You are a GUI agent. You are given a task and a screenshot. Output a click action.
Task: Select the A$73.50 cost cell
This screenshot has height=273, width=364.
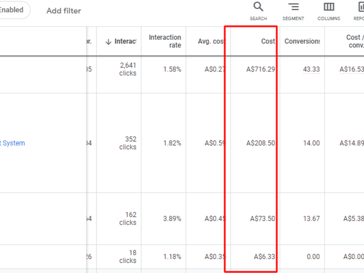click(x=262, y=218)
